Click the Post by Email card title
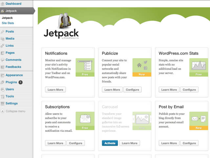The width and height of the screenshot is (210, 158). (x=171, y=107)
